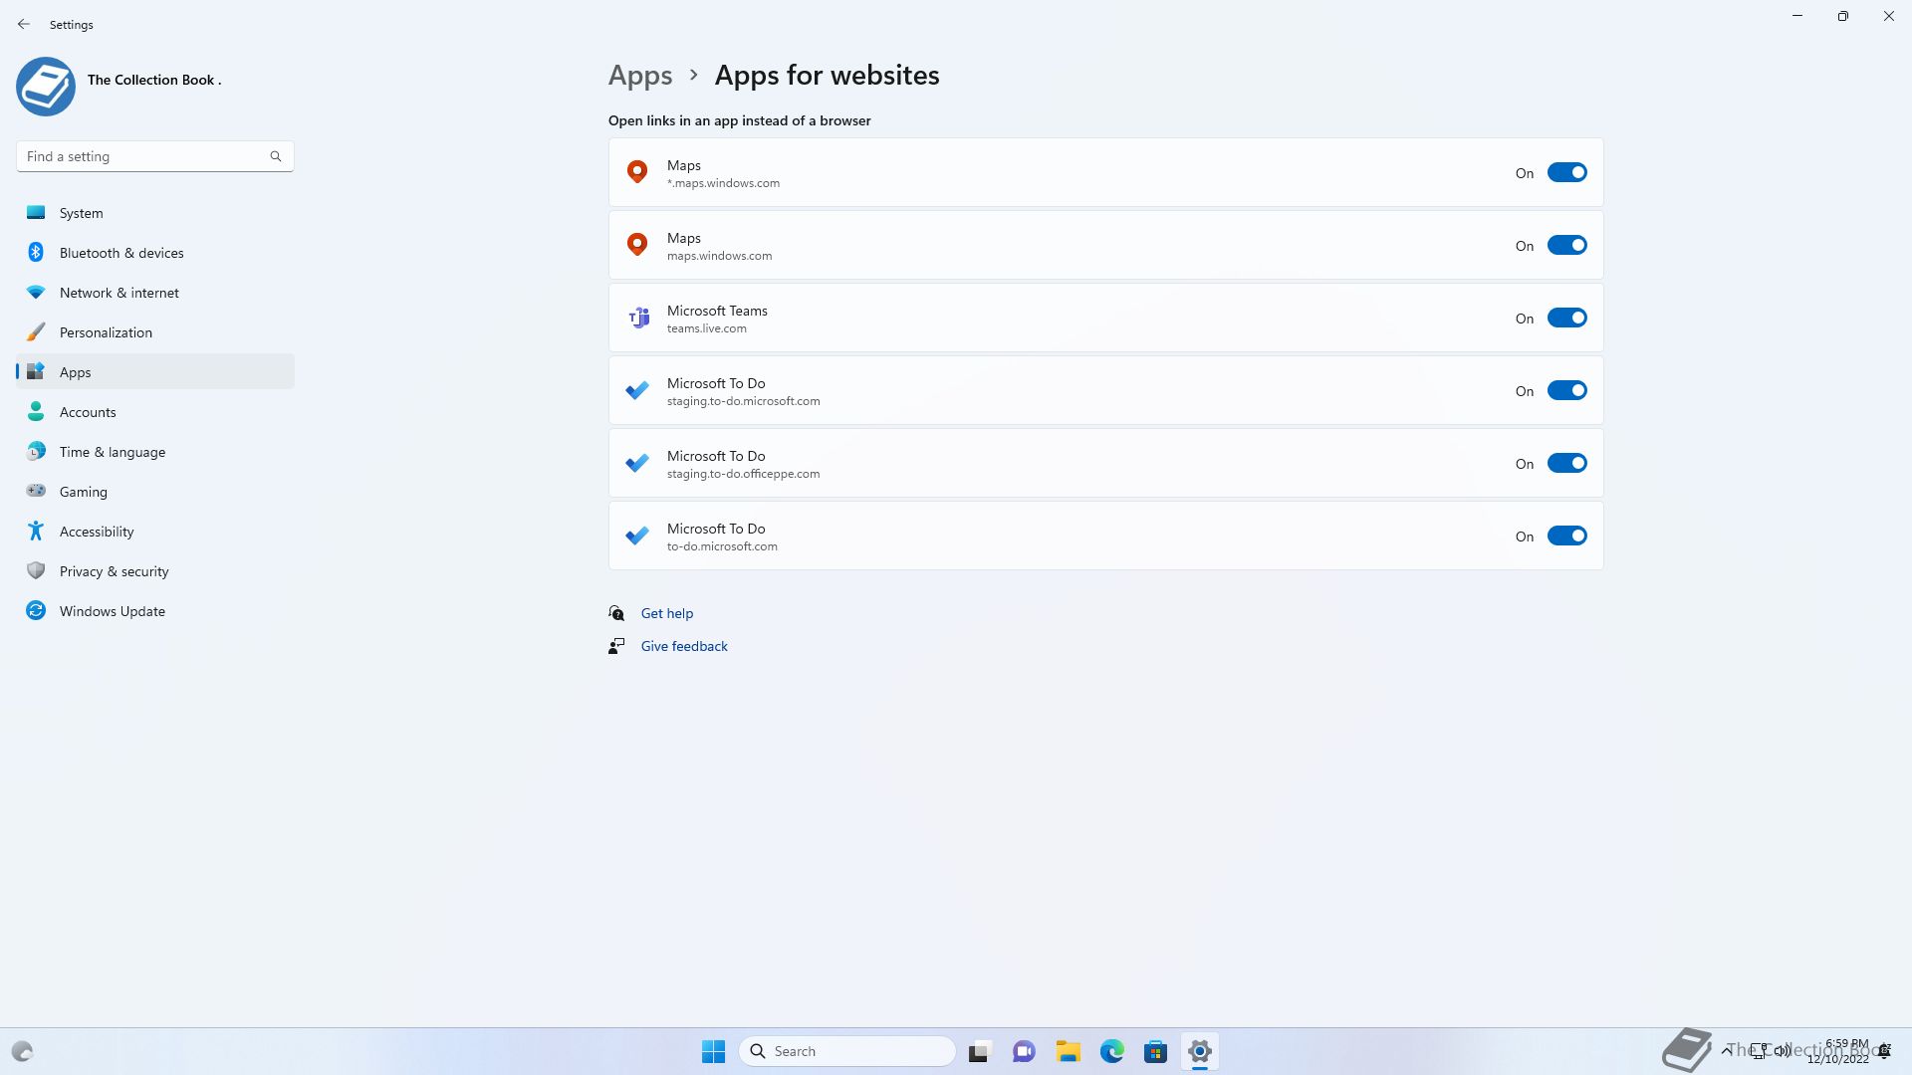The image size is (1912, 1075).
Task: Show hidden icons chevron in system tray
Action: [x=1726, y=1050]
